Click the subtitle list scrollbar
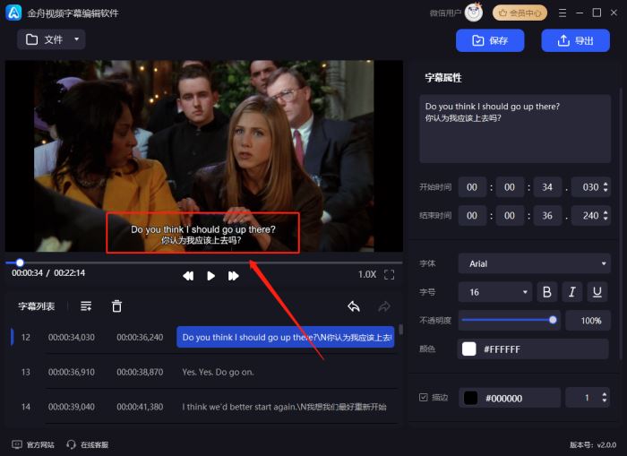 [400, 330]
